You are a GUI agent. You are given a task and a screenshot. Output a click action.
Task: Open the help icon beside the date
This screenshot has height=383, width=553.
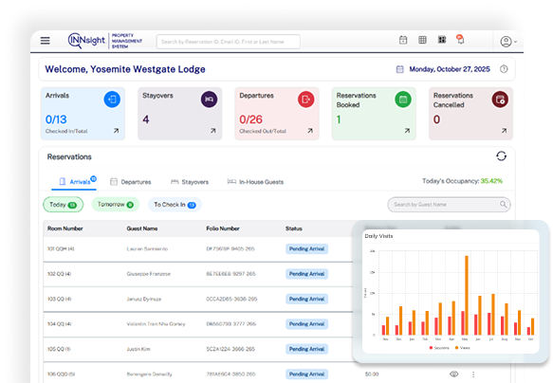(504, 69)
